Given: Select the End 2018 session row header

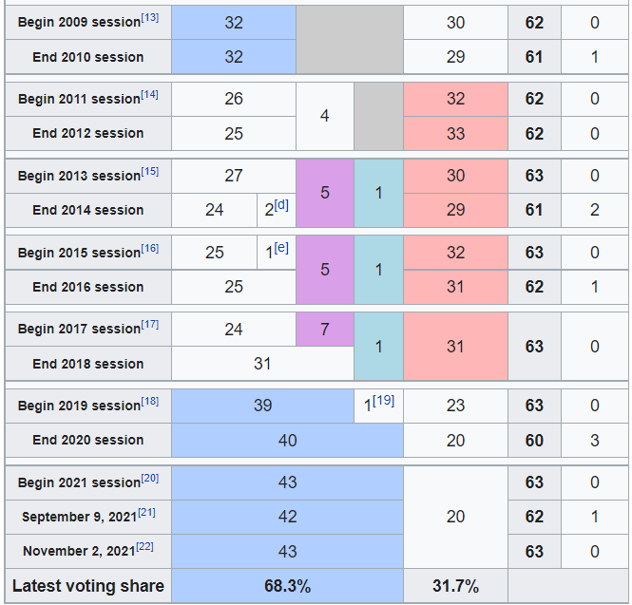Looking at the screenshot, I should (88, 364).
